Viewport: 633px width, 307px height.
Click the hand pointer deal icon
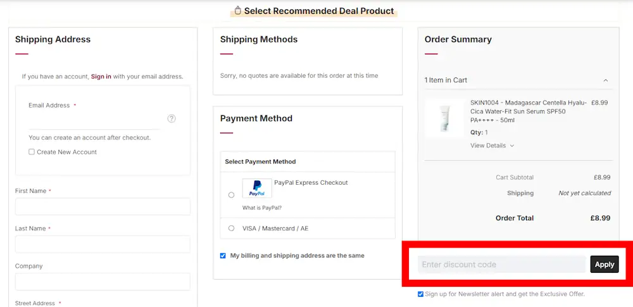coord(238,10)
